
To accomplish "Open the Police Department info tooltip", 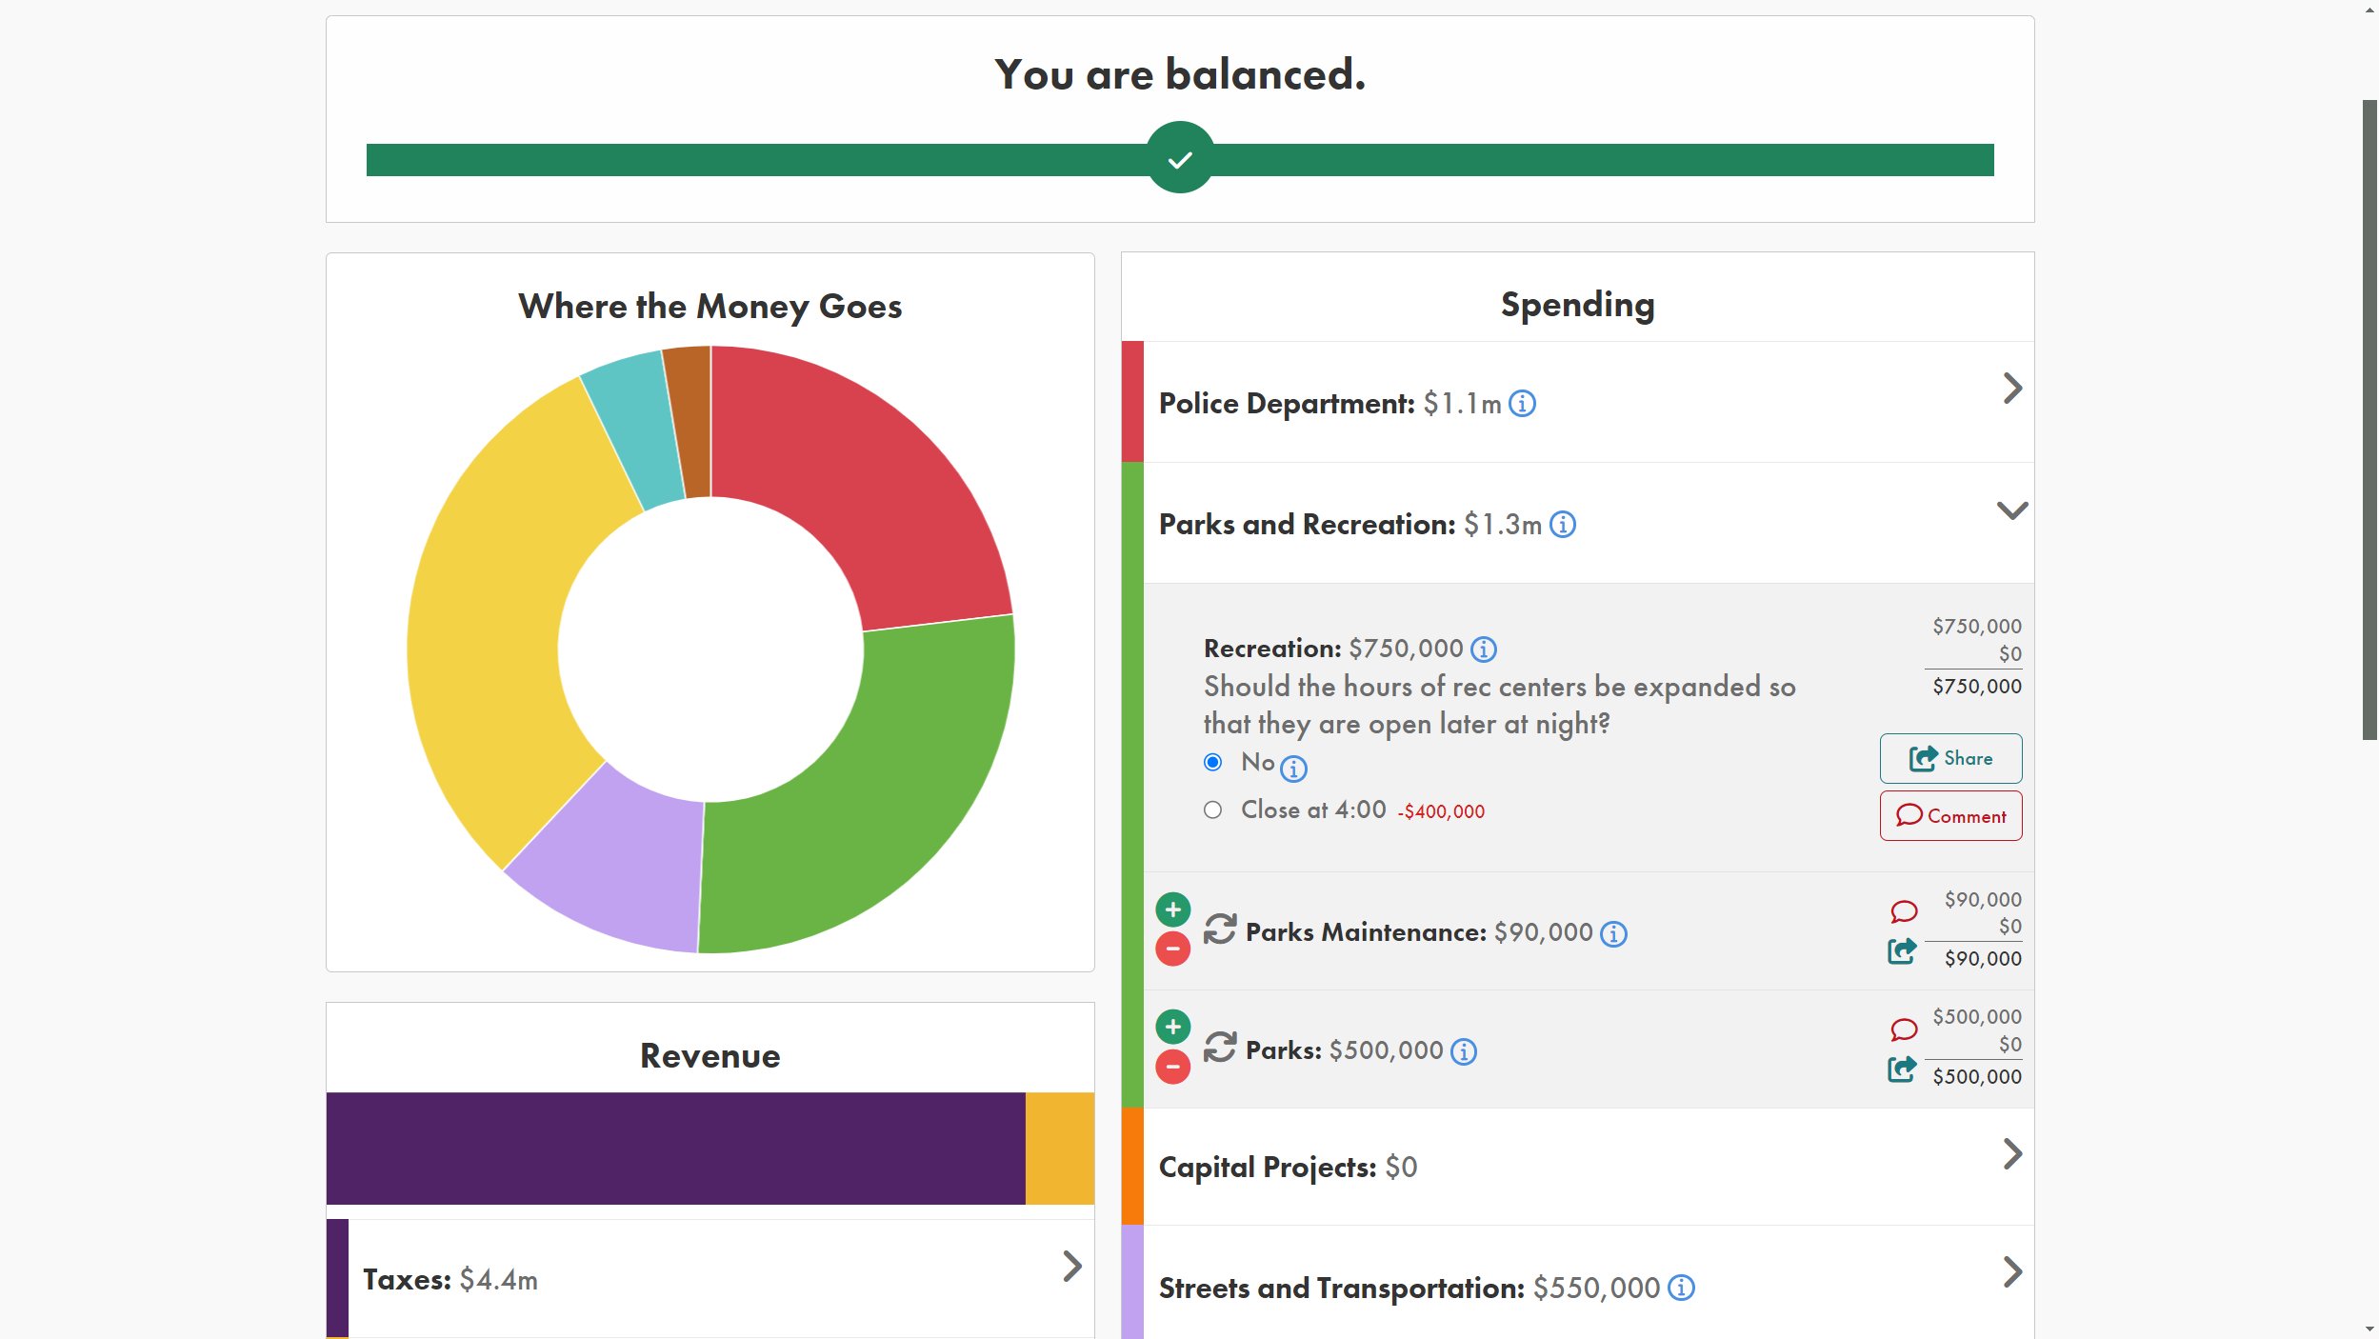I will (1525, 404).
